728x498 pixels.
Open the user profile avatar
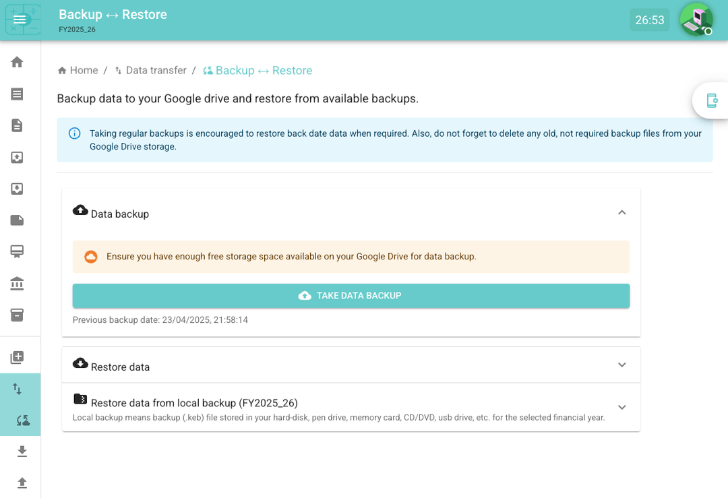(x=696, y=20)
